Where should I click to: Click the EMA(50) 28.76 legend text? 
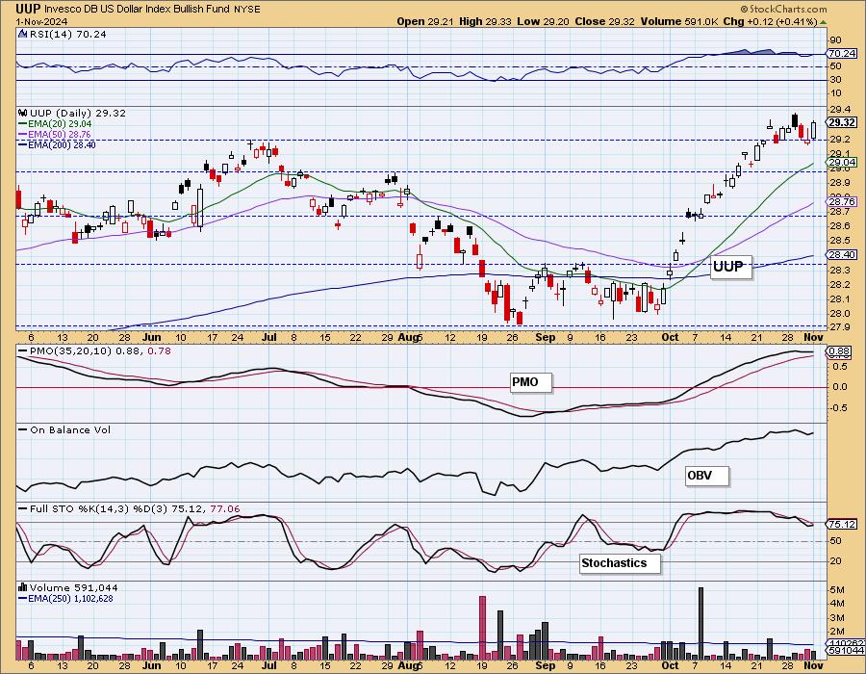60,134
